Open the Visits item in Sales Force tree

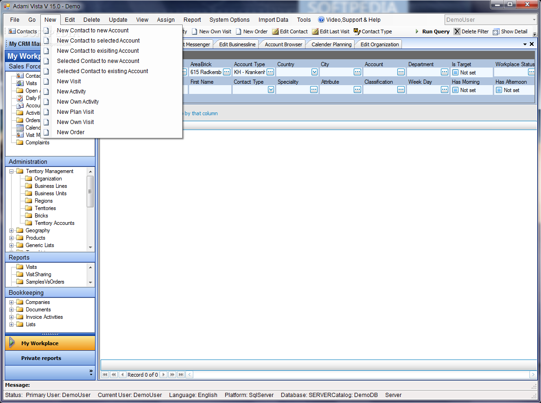pyautogui.click(x=31, y=83)
